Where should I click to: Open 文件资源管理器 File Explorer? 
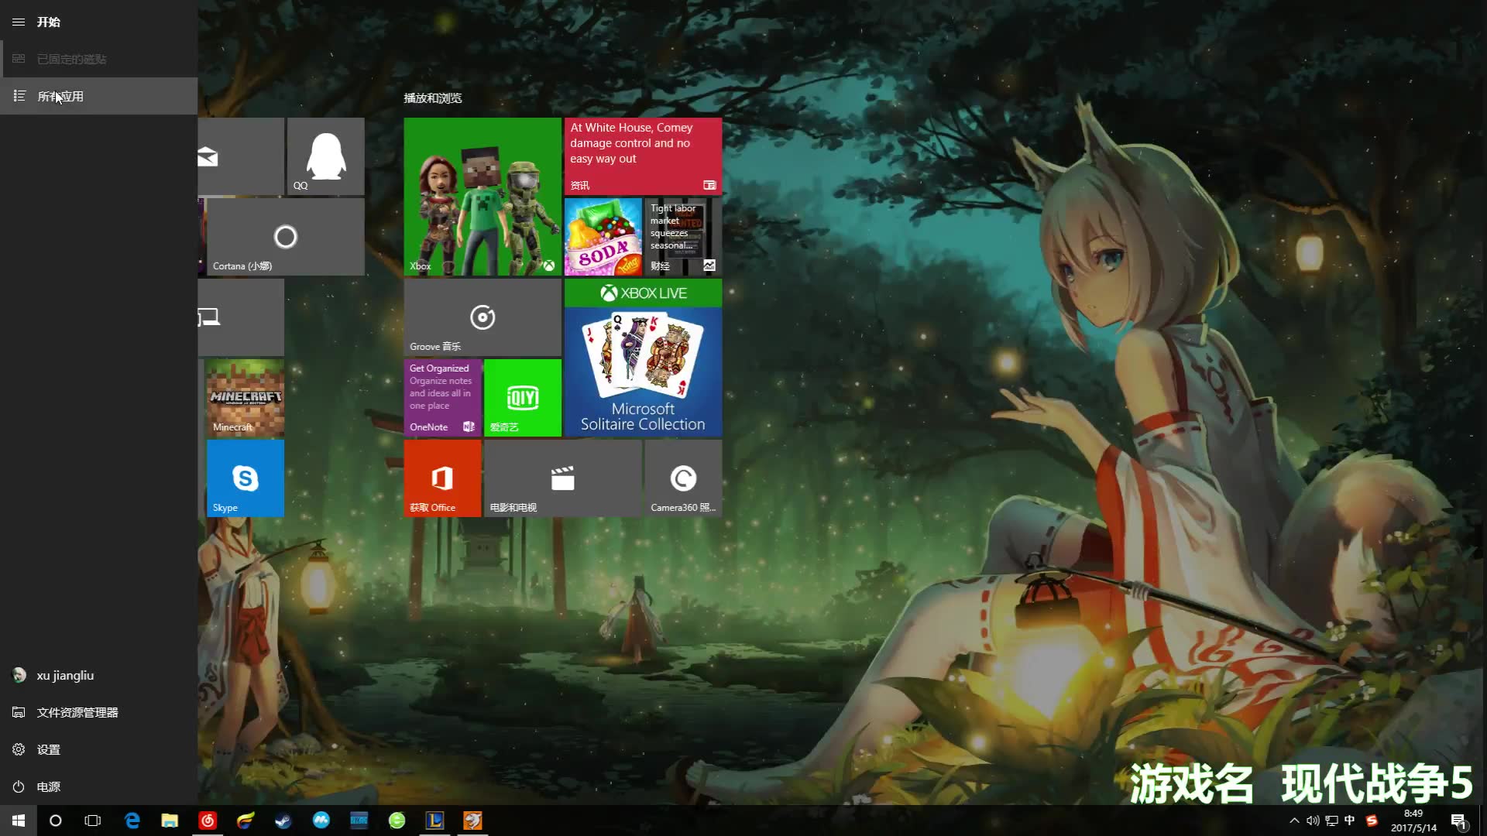(98, 712)
